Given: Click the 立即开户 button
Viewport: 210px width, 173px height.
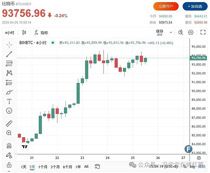Looking at the screenshot, I should 166,6.
